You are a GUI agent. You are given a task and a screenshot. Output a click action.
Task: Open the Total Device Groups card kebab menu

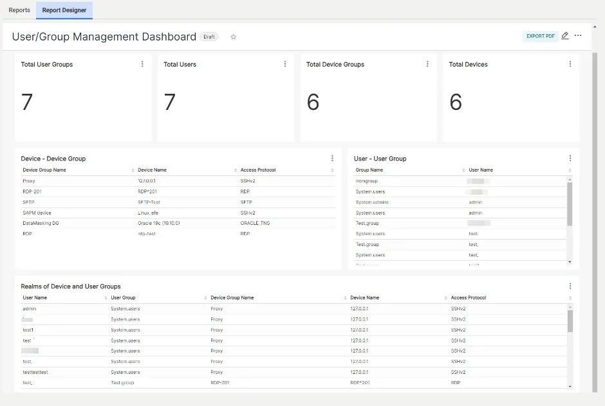[x=427, y=64]
